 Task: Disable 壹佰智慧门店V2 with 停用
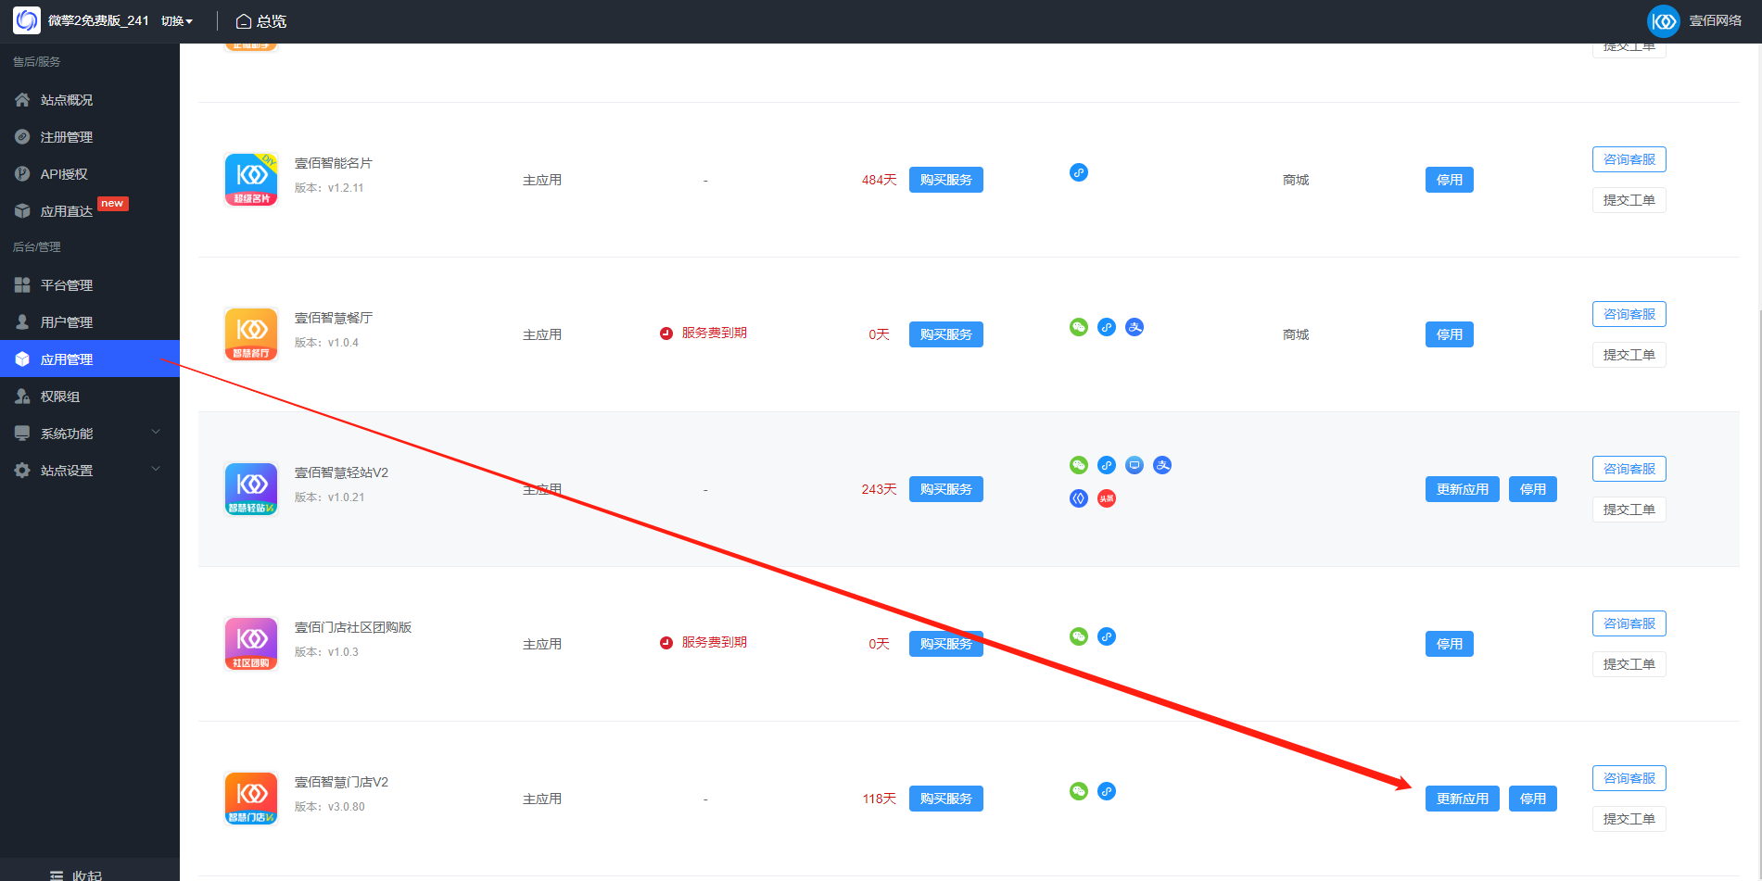click(1532, 799)
